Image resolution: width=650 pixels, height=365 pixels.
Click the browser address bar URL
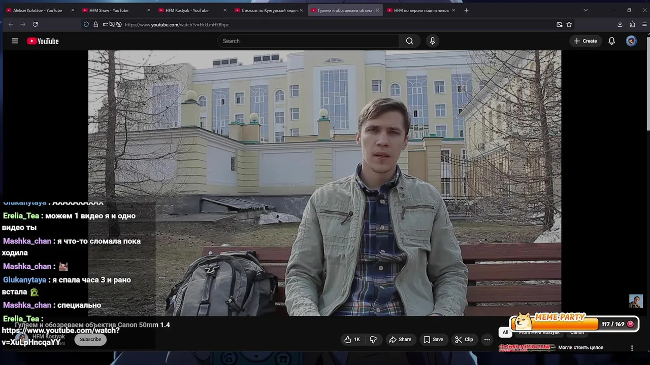tap(177, 24)
